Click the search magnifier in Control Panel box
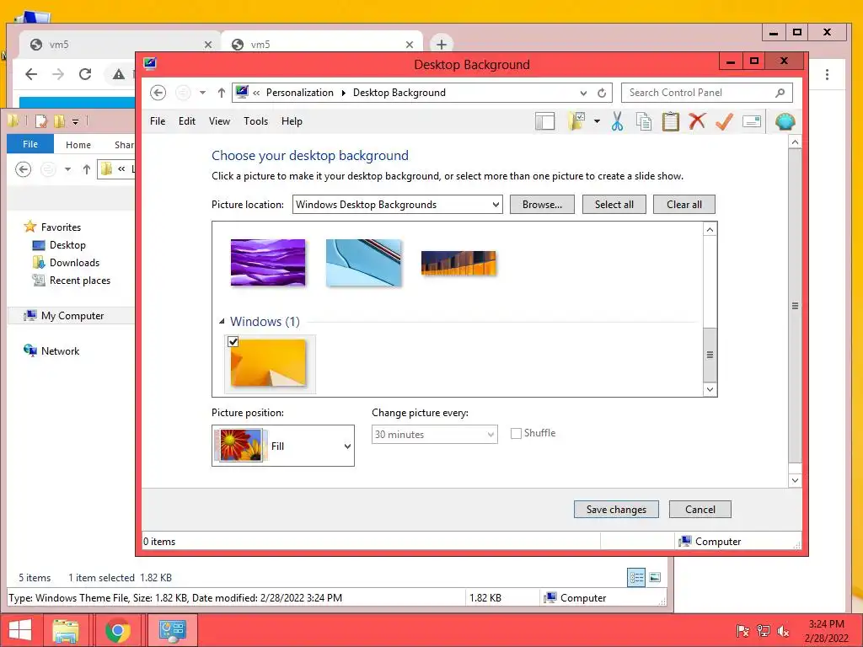The height and width of the screenshot is (647, 863). click(780, 93)
